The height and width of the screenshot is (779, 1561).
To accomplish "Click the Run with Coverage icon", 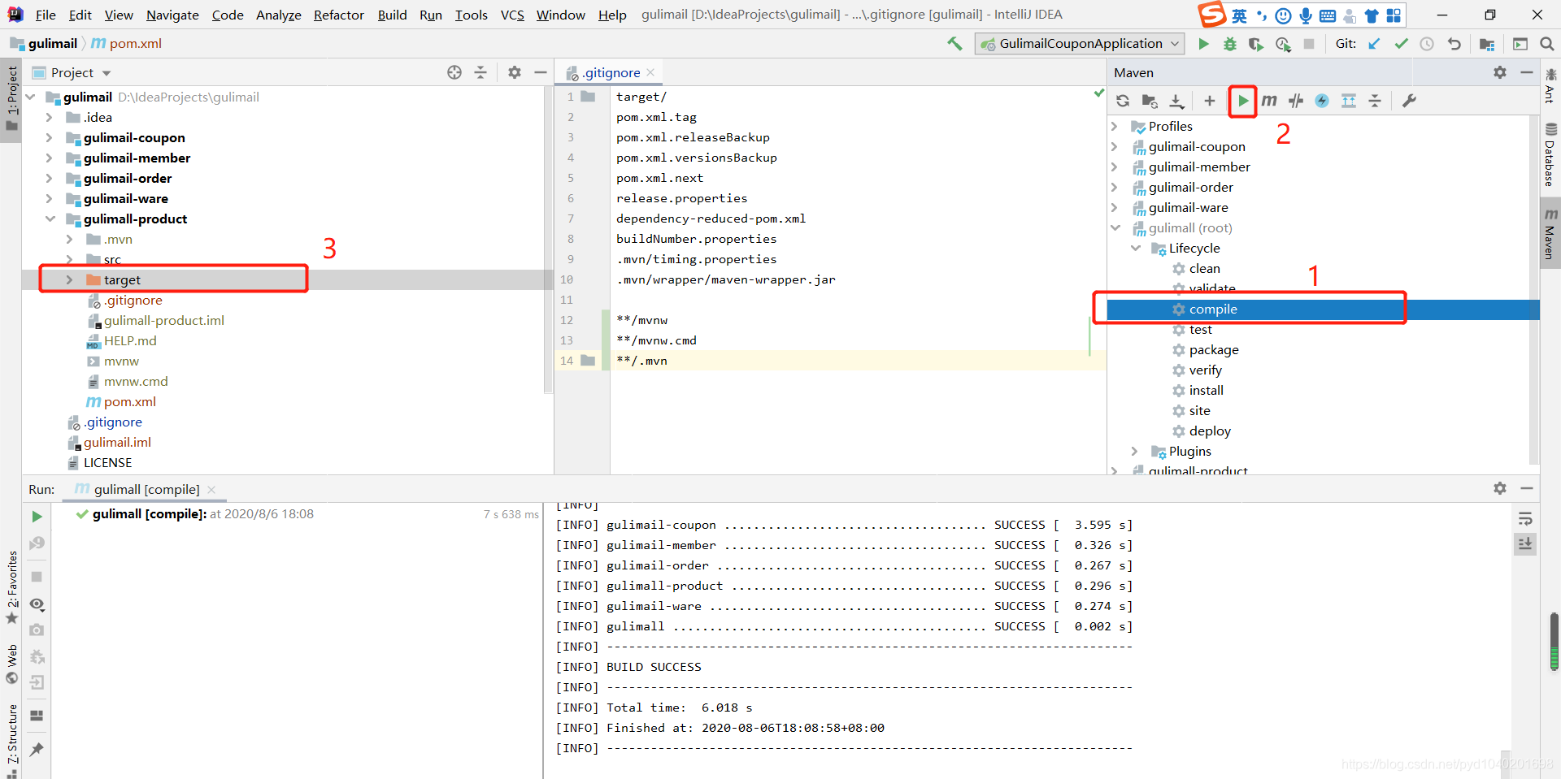I will pos(1256,44).
